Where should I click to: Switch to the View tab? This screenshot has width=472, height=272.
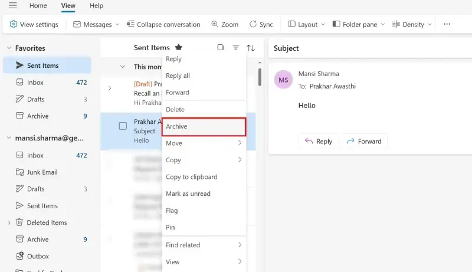pos(68,5)
